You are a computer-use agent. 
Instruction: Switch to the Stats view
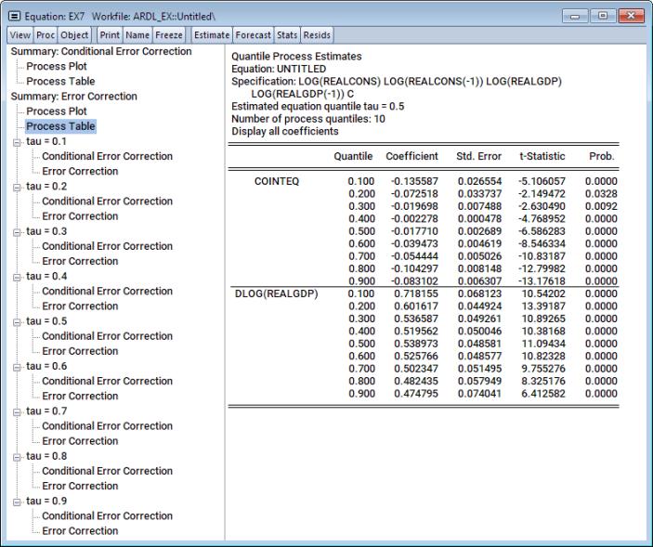coord(287,35)
